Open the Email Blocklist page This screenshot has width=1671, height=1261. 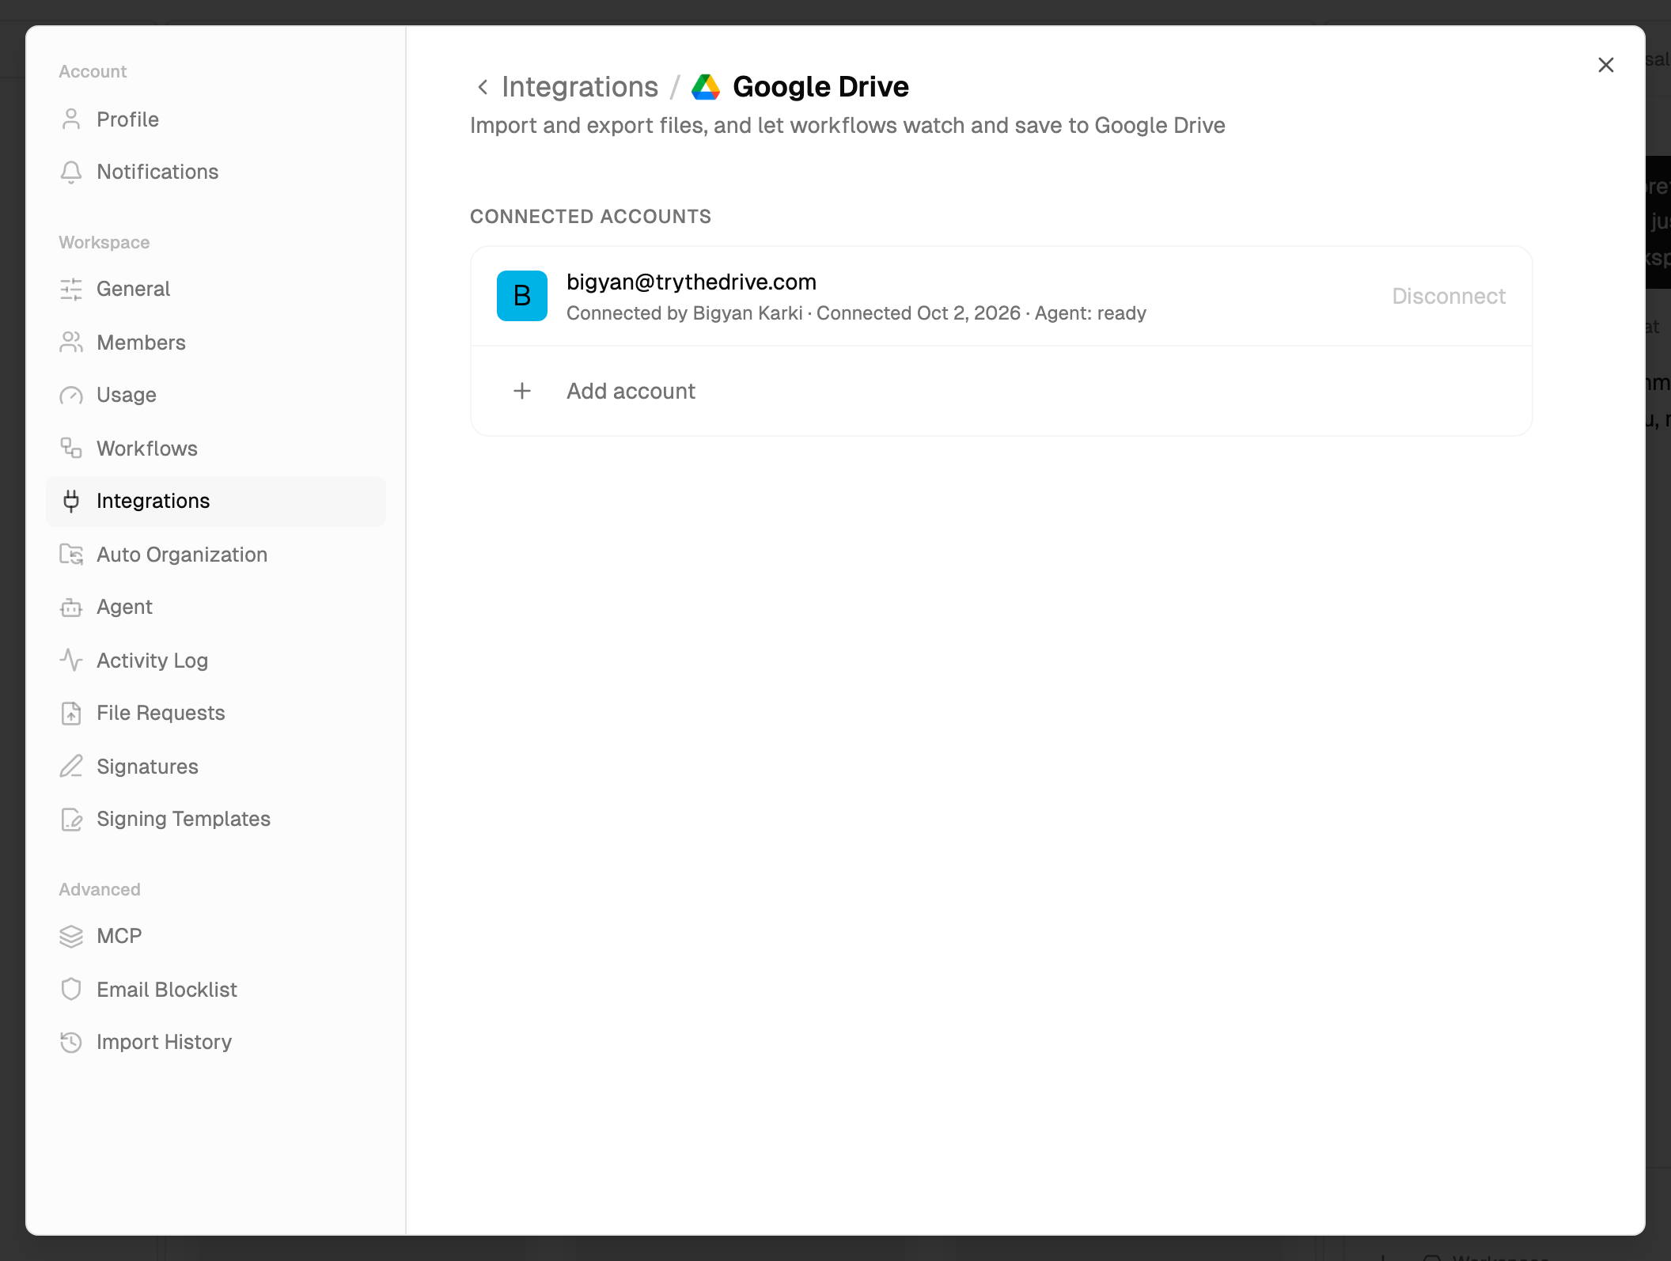coord(215,990)
